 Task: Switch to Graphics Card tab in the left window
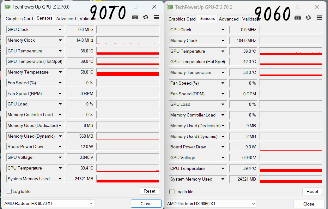[19, 19]
